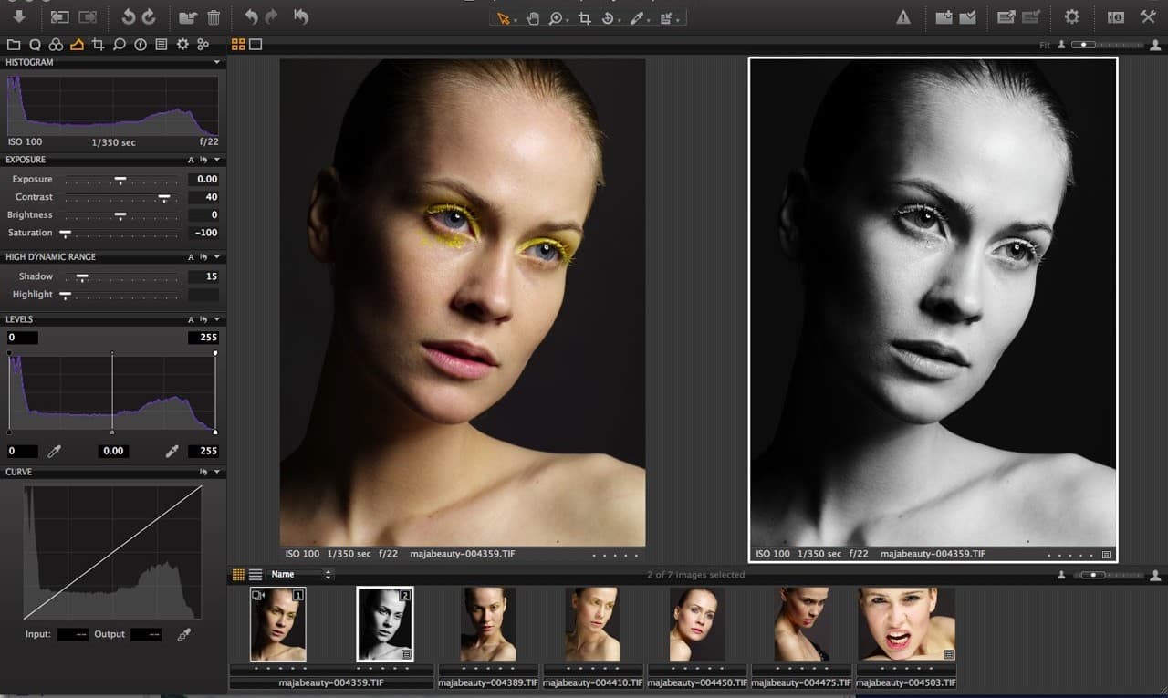Click the trash Delete icon
The width and height of the screenshot is (1168, 698).
(x=214, y=17)
